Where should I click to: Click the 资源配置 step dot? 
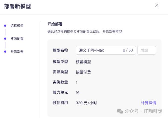tap(5, 39)
